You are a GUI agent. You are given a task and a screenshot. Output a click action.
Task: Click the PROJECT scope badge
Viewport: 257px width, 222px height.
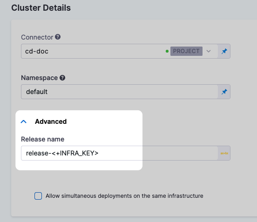[186, 51]
